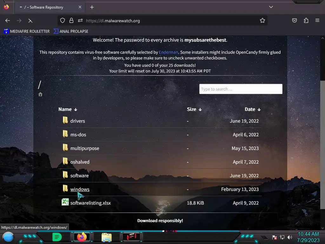The width and height of the screenshot is (325, 244).
Task: Open the multipurpose folder
Action: pos(84,148)
